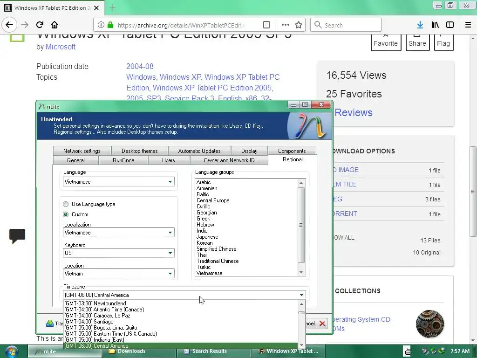
Task: Open the TORRENT download option
Action: coord(345,213)
